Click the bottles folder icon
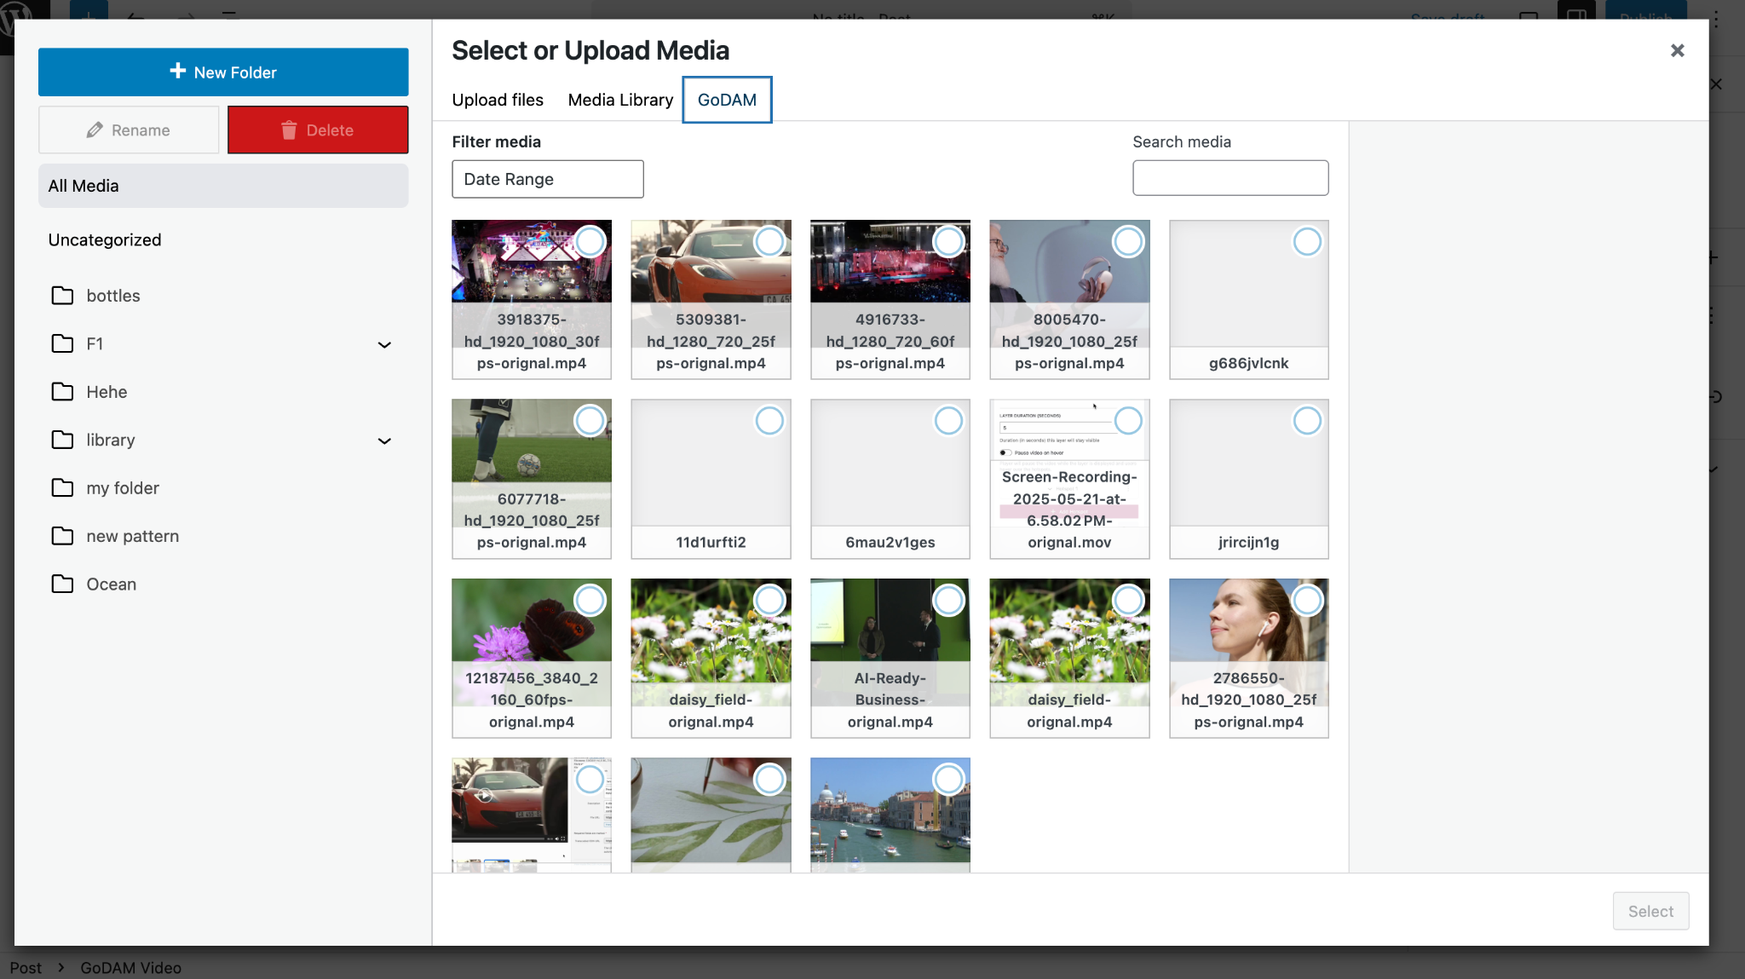The image size is (1745, 979). (x=62, y=296)
